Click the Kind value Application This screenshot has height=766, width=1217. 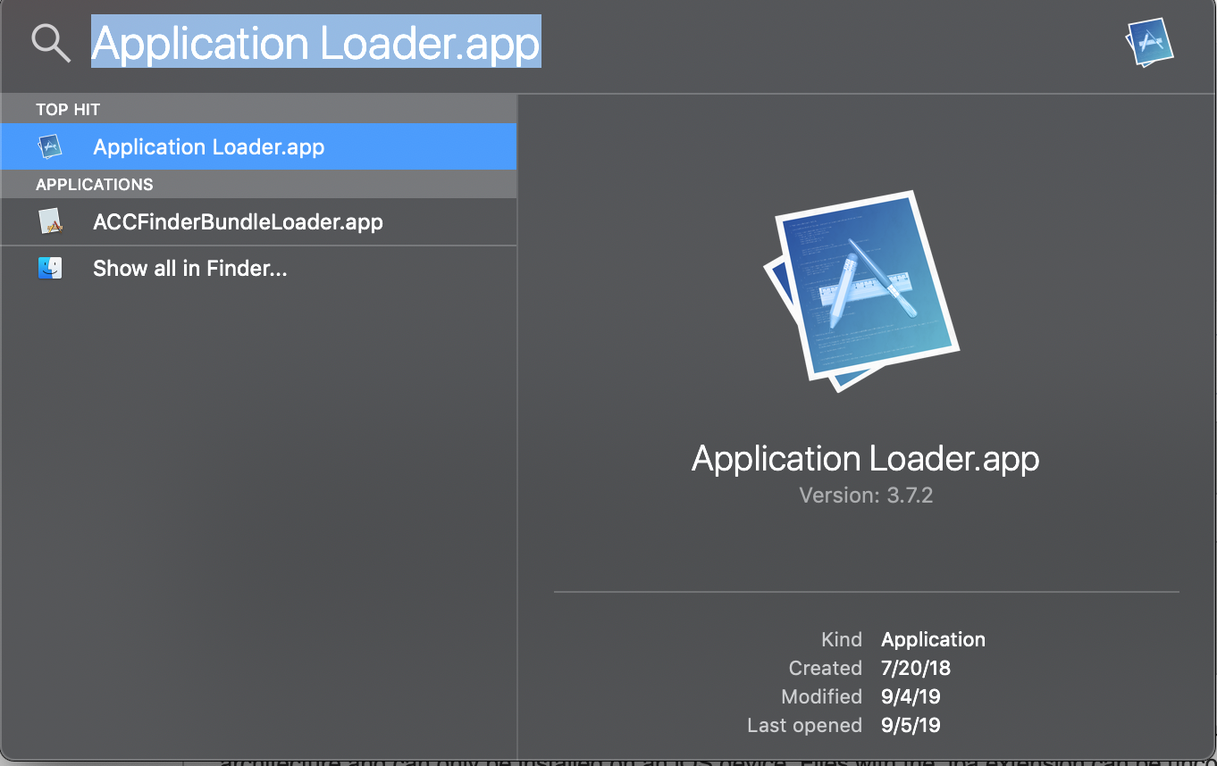coord(933,639)
